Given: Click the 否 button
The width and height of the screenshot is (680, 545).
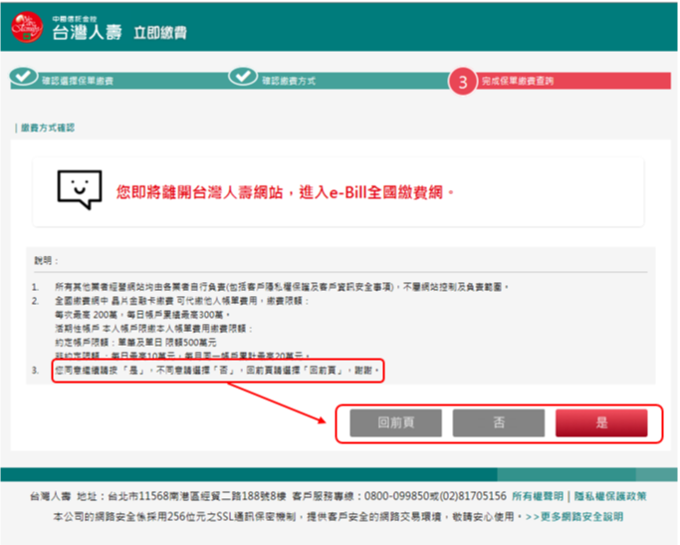Looking at the screenshot, I should tap(499, 422).
